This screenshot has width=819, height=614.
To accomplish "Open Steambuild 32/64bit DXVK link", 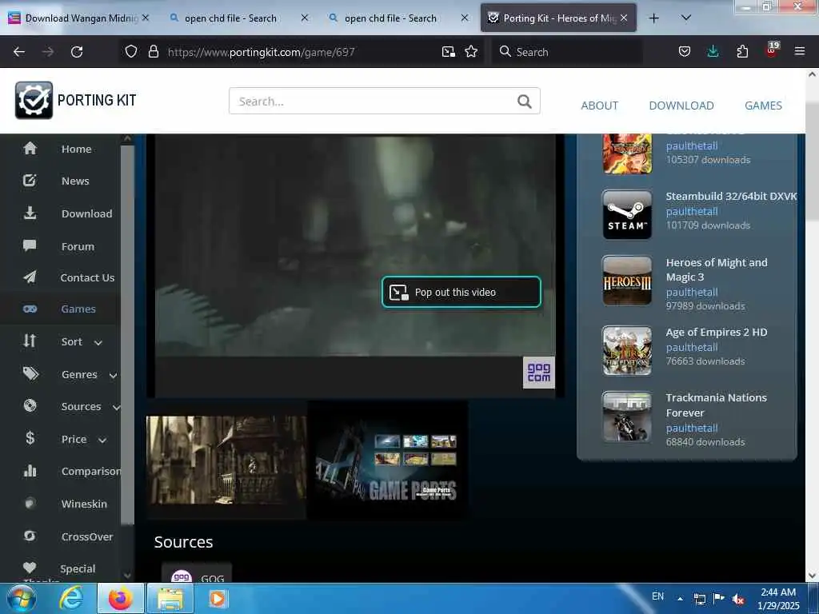I will coord(731,196).
